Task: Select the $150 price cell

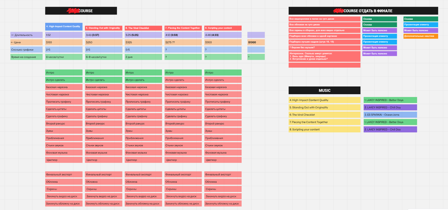Action: (64, 42)
